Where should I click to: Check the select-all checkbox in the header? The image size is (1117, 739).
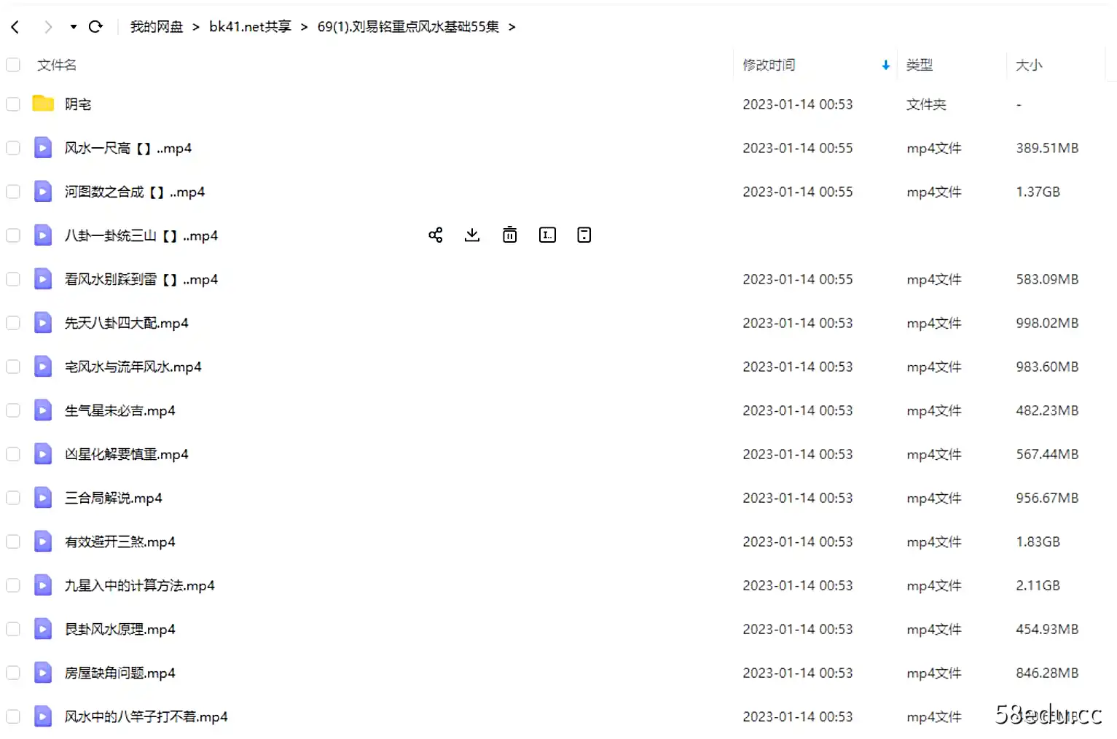[x=12, y=64]
